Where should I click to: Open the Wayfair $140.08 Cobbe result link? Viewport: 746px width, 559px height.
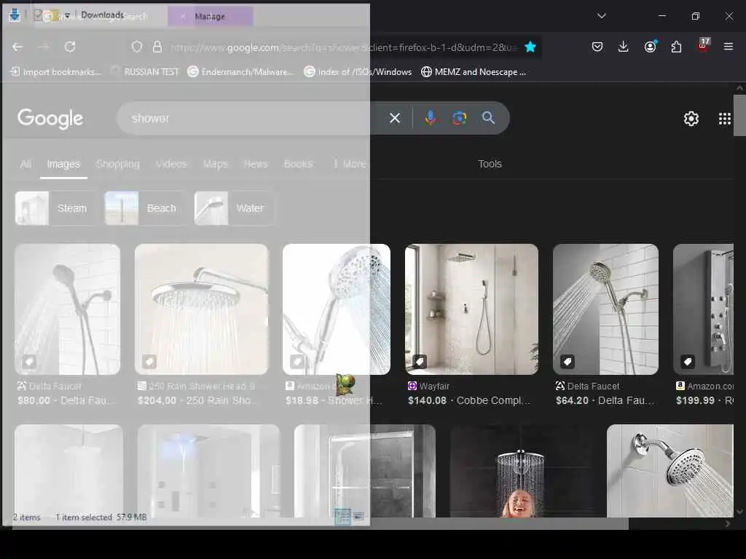tap(468, 401)
